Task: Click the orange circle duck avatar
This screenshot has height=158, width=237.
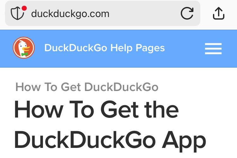Action: point(24,48)
